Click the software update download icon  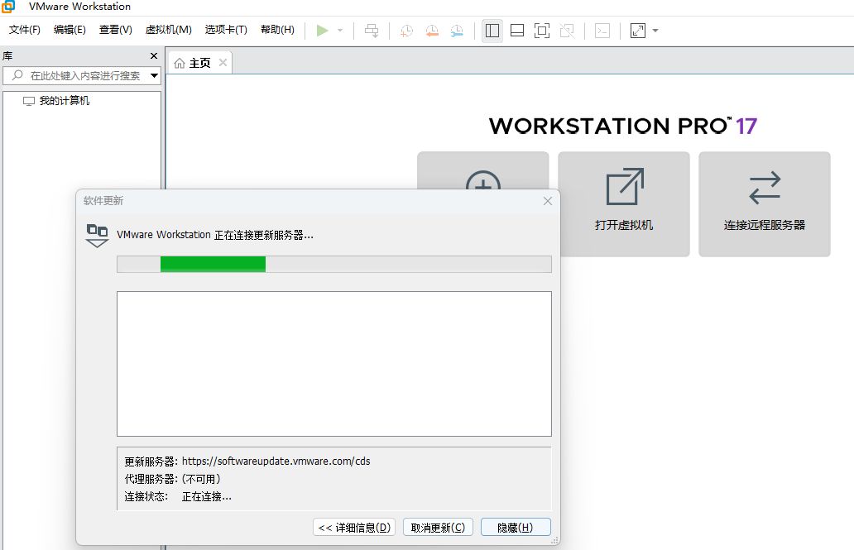pos(97,235)
